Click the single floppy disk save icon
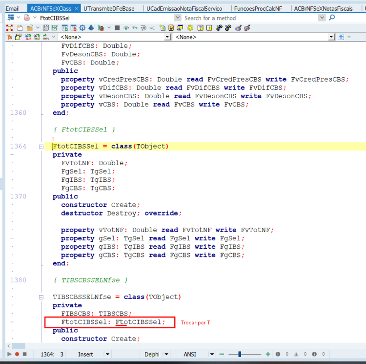 coord(46,28)
